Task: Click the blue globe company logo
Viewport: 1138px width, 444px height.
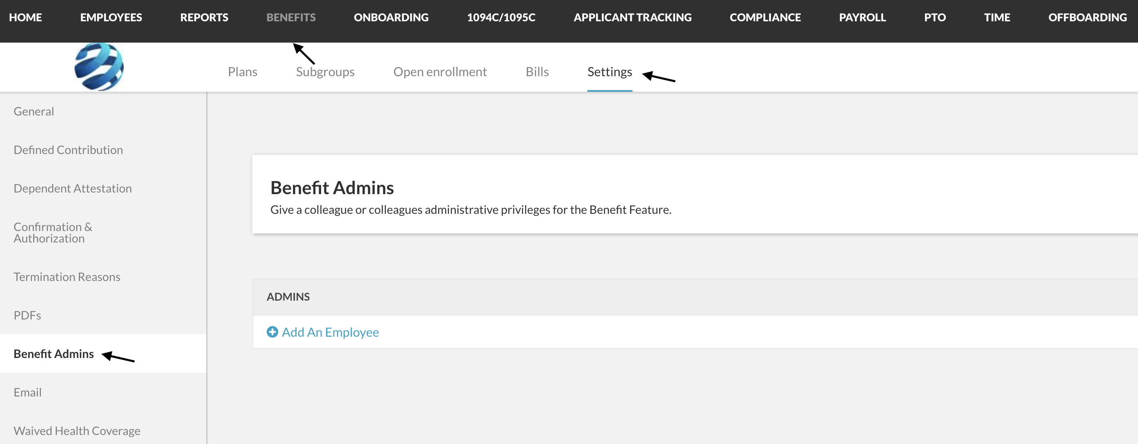Action: tap(99, 67)
